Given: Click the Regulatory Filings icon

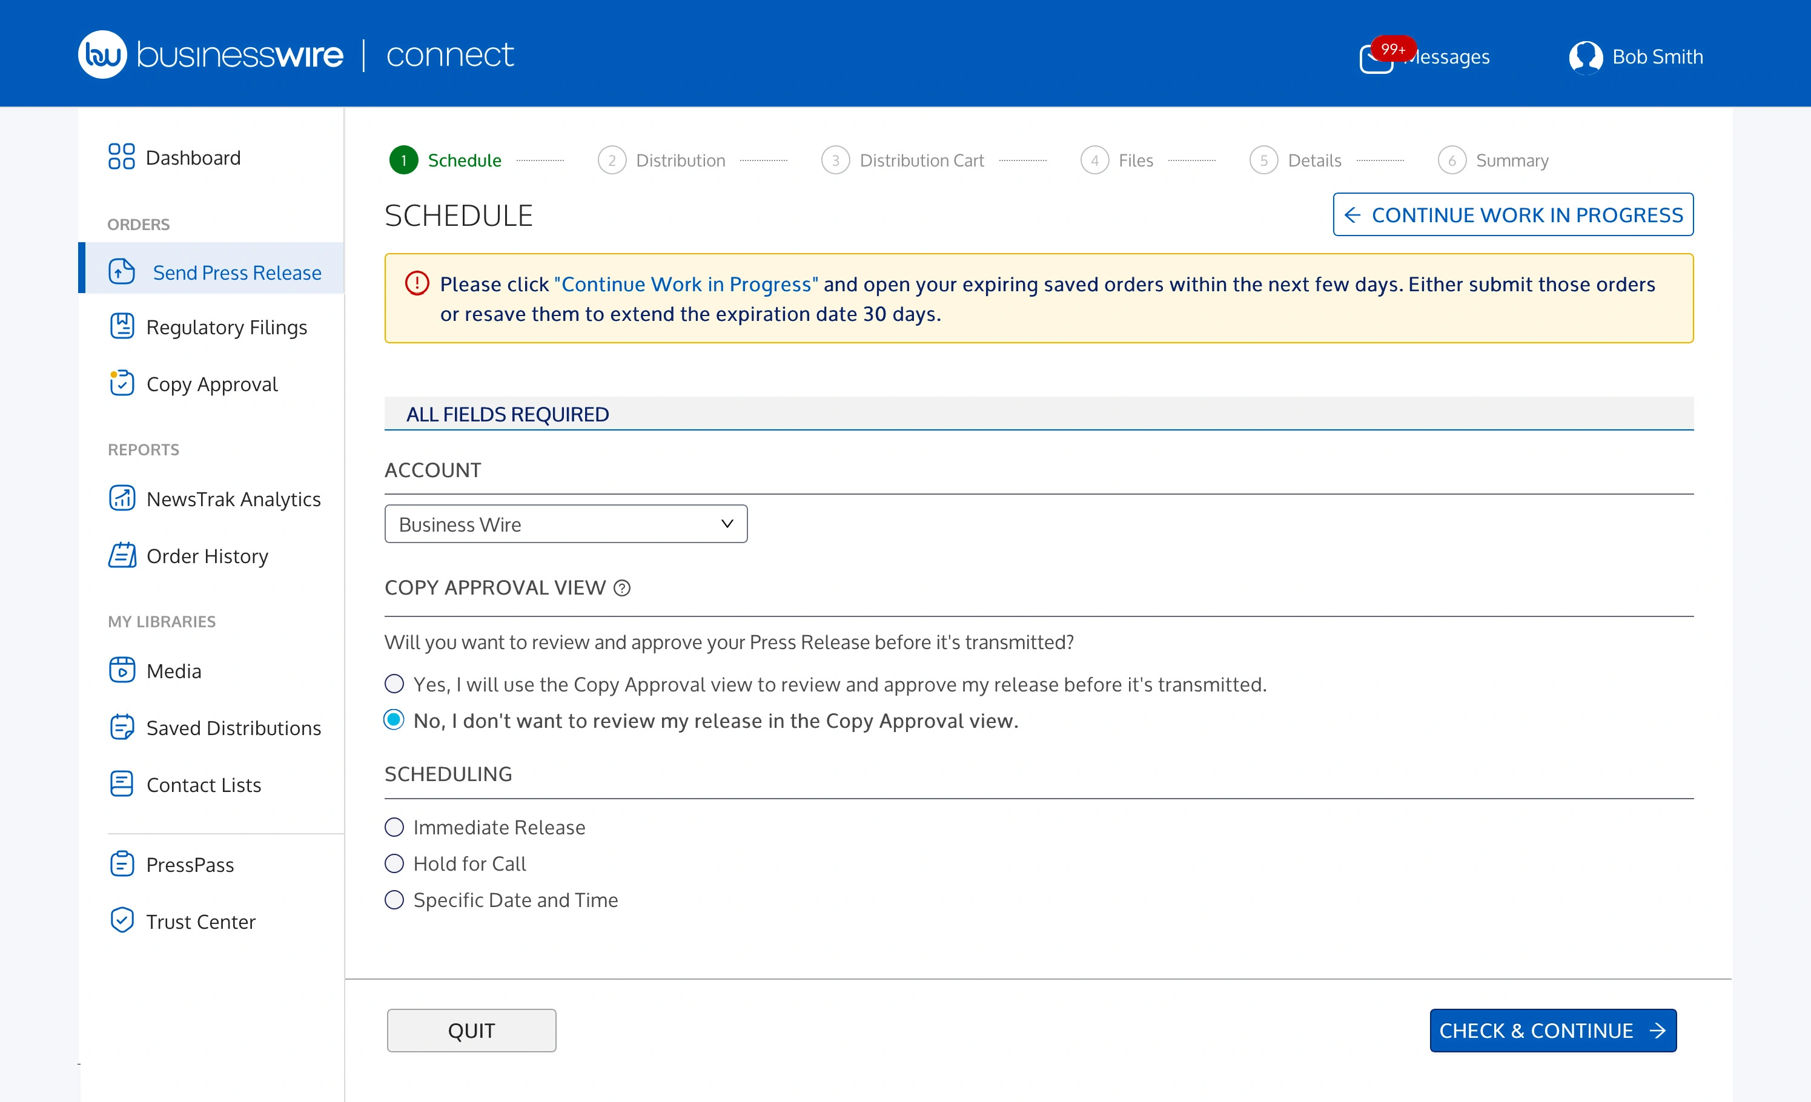Looking at the screenshot, I should click(122, 326).
